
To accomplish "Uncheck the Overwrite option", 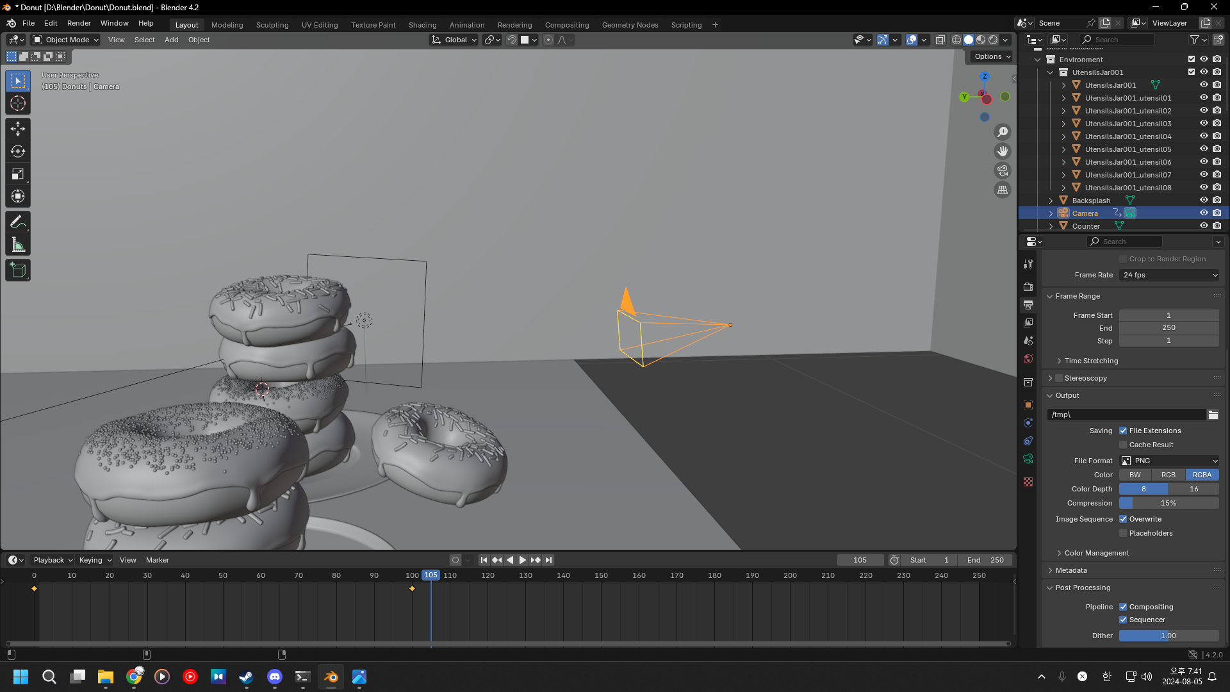I will pos(1123,519).
